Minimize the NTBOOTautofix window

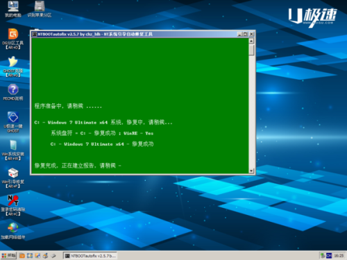(x=239, y=34)
